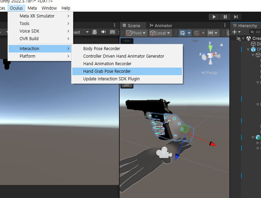This screenshot has height=198, width=261.
Task: Toggle the bug-shaped frame debugger icon
Action: [95, 32]
